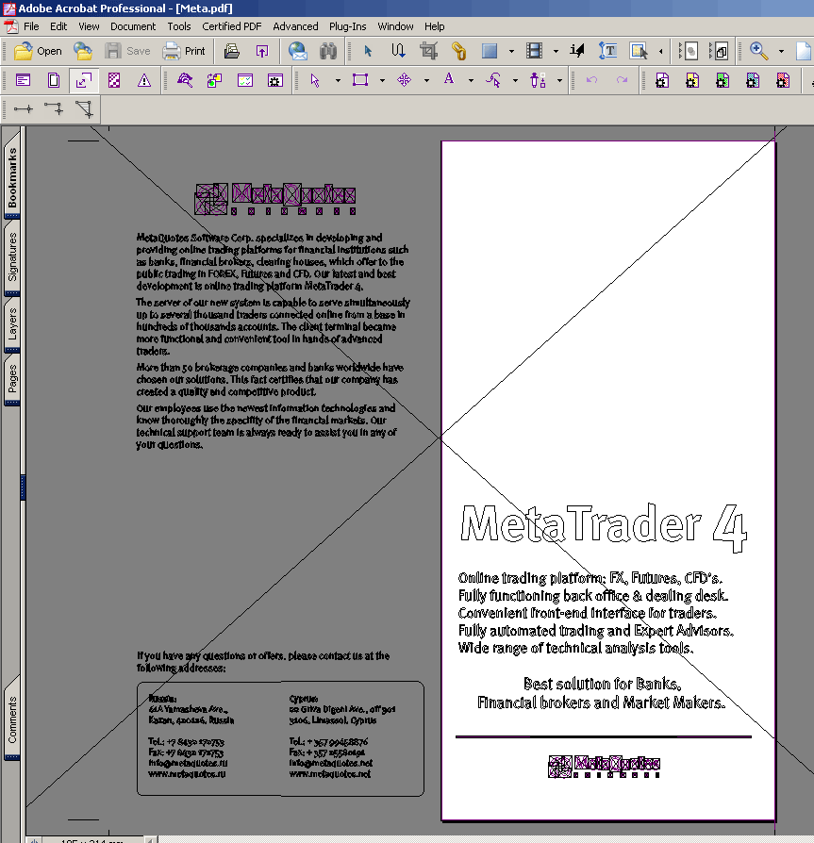Image resolution: width=814 pixels, height=843 pixels.
Task: Click the greyed-out Save button
Action: pos(128,51)
